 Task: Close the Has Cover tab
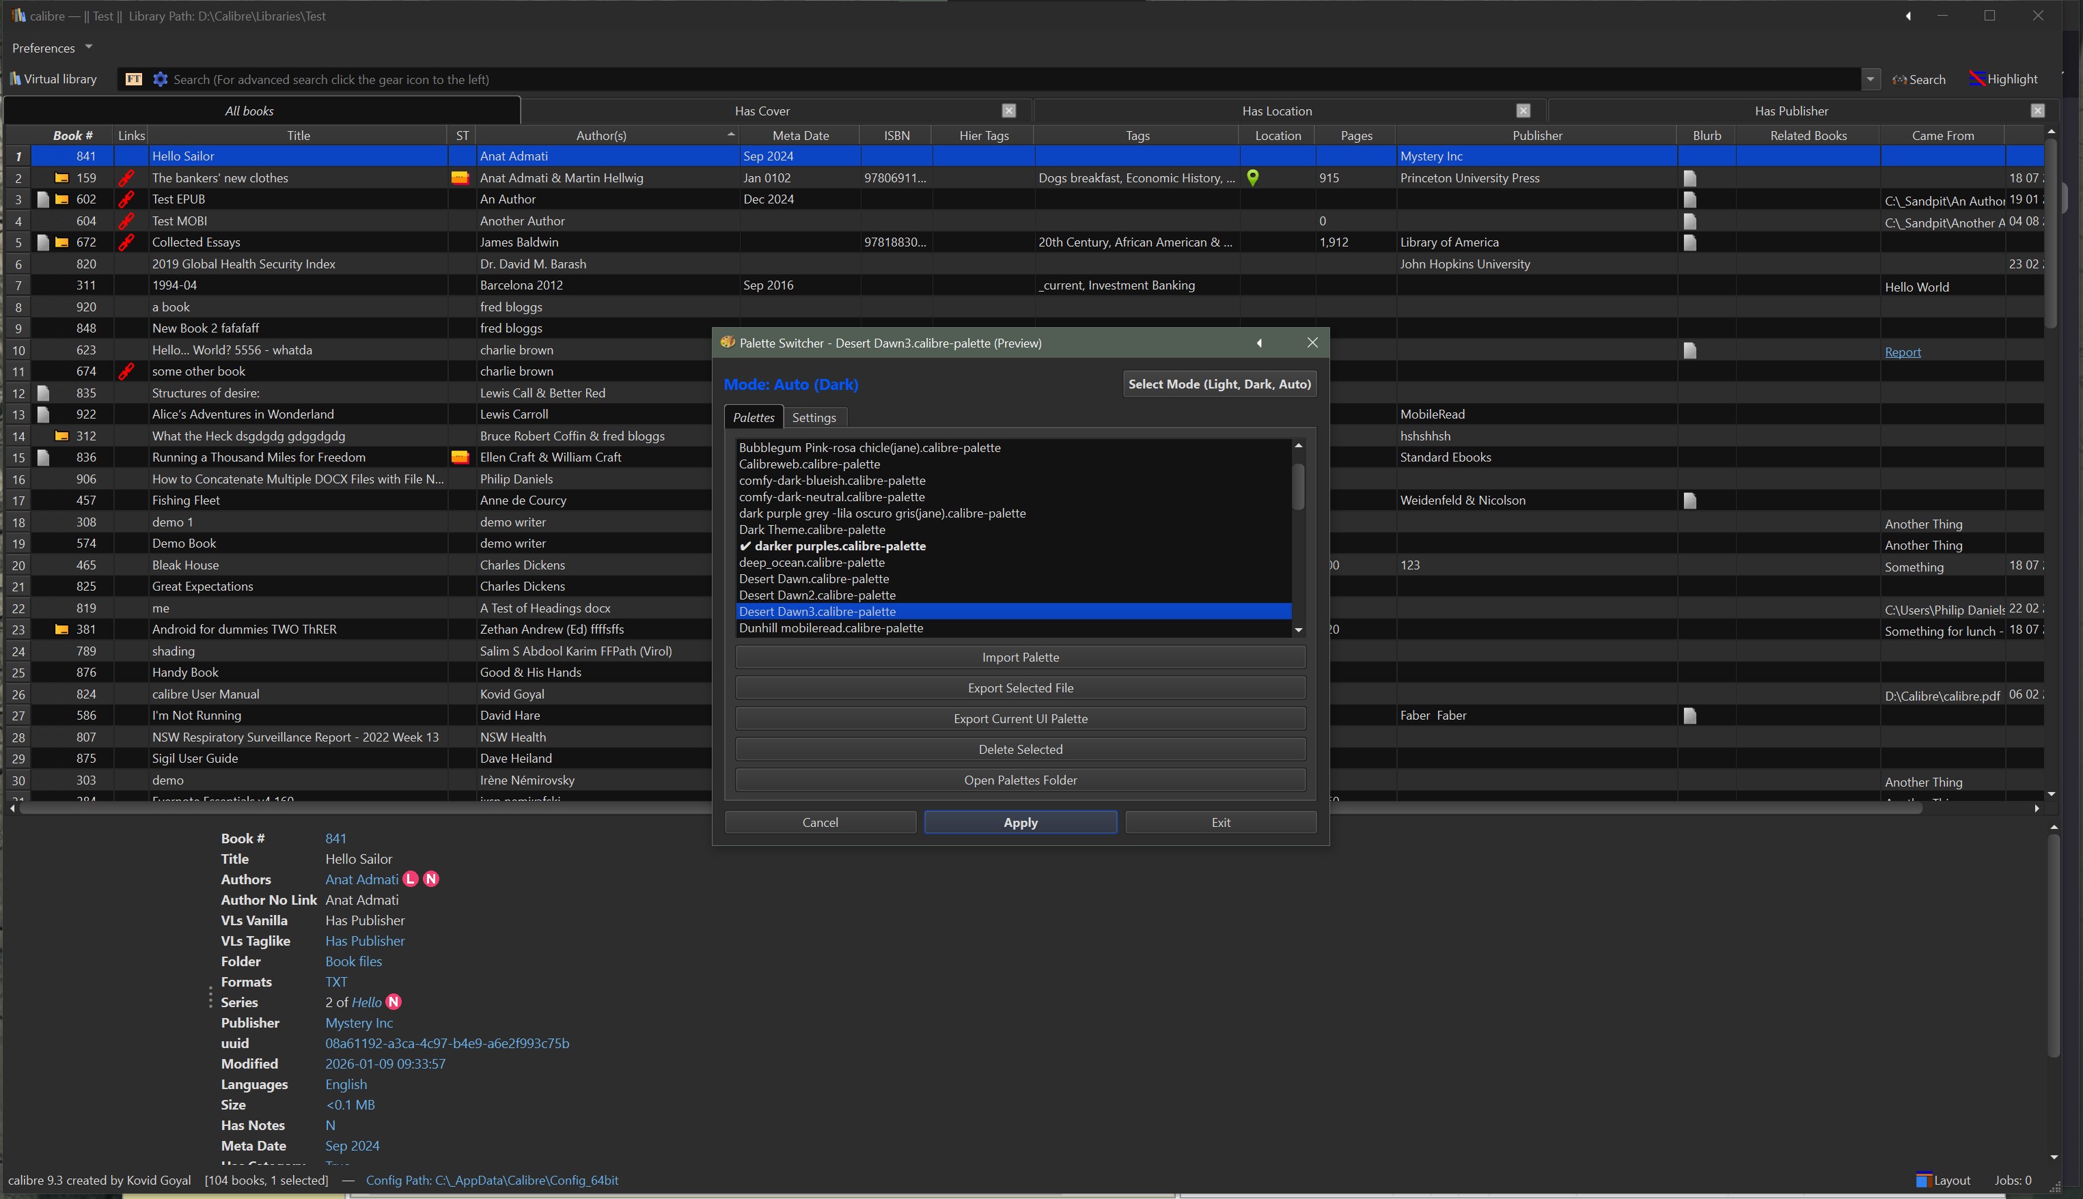coord(1008,111)
